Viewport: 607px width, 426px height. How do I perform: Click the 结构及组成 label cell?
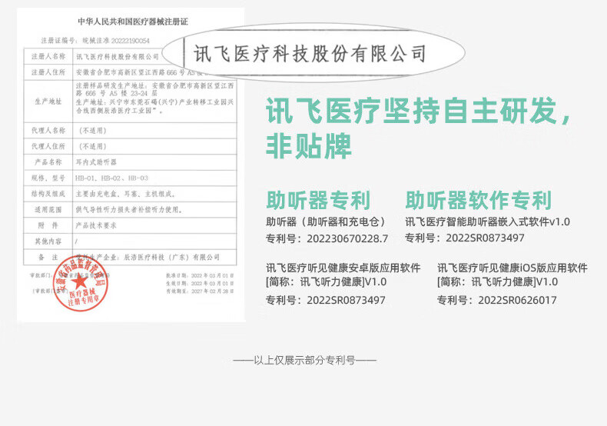48,194
